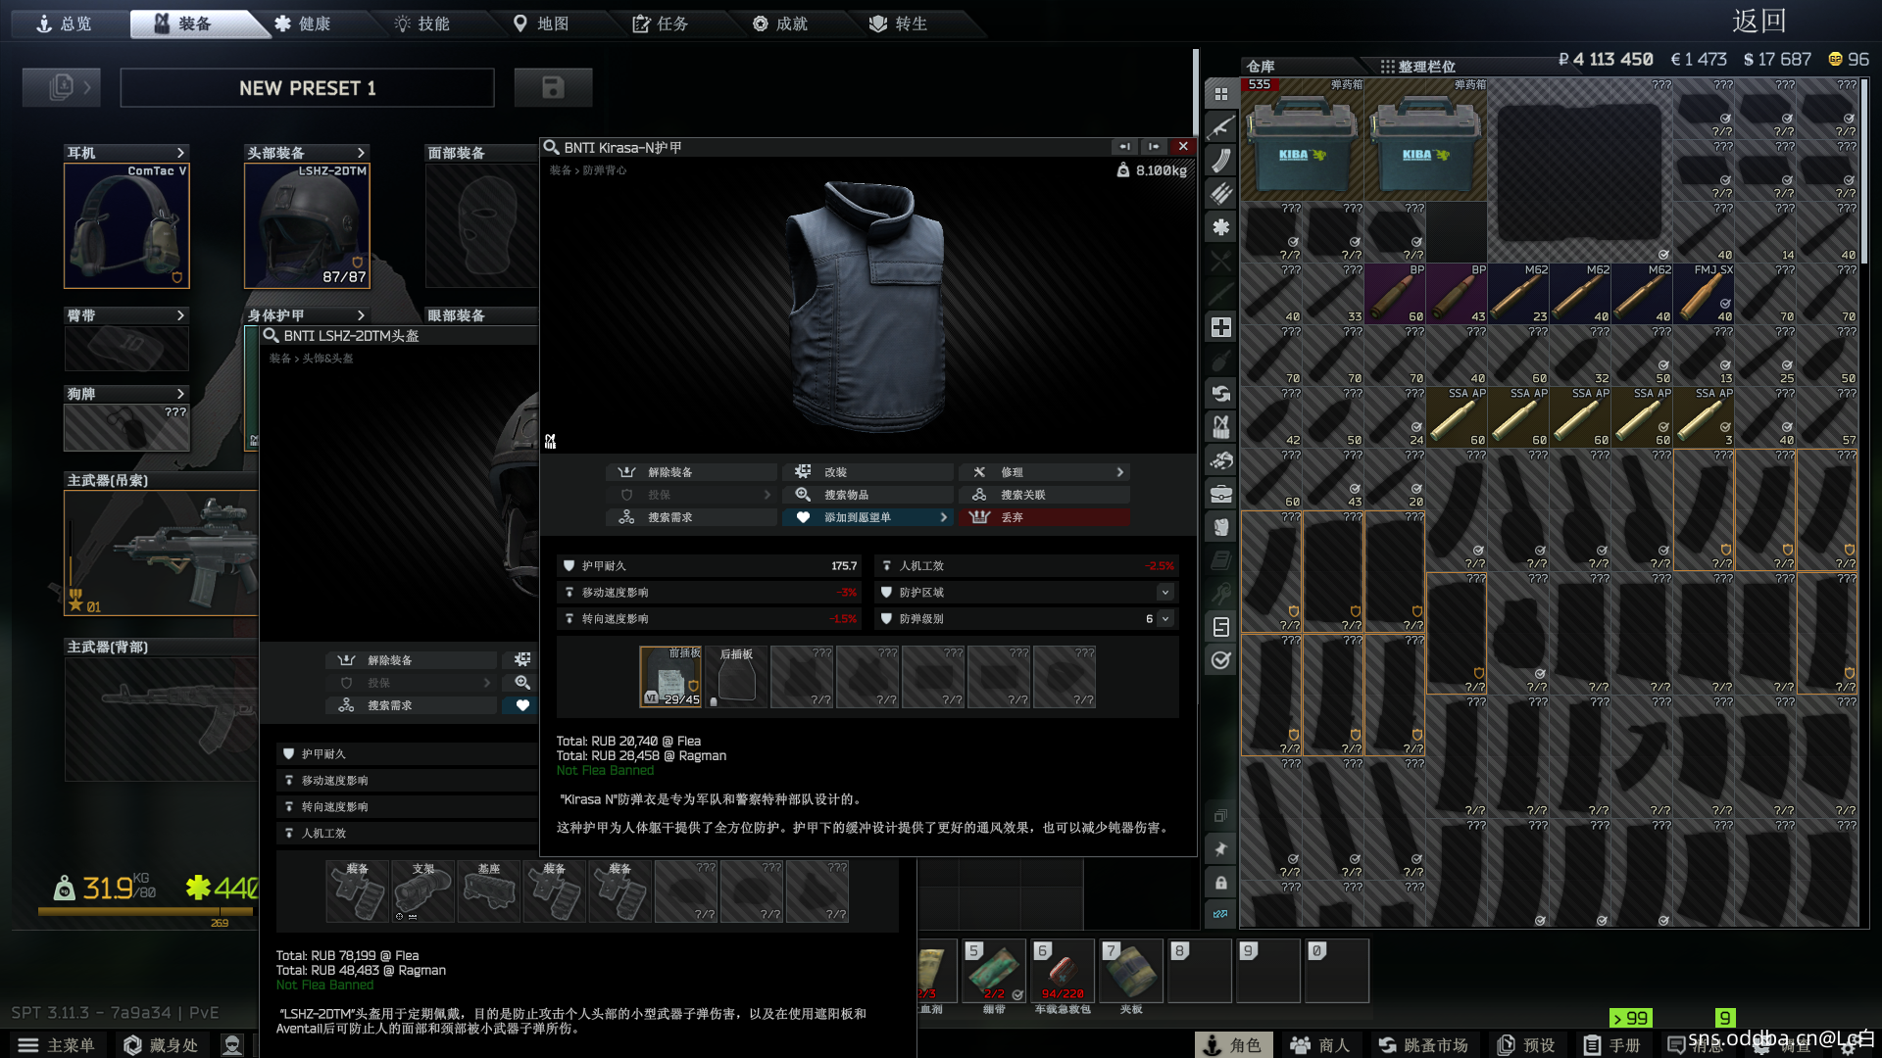The height and width of the screenshot is (1058, 1882).
Task: Save the preset with floppy disk icon
Action: point(553,87)
